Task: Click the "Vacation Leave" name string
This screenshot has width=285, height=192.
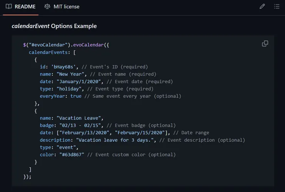Action: pos(80,118)
